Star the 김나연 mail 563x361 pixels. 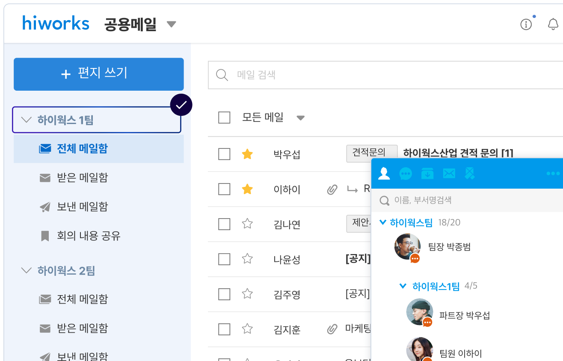pyautogui.click(x=247, y=224)
